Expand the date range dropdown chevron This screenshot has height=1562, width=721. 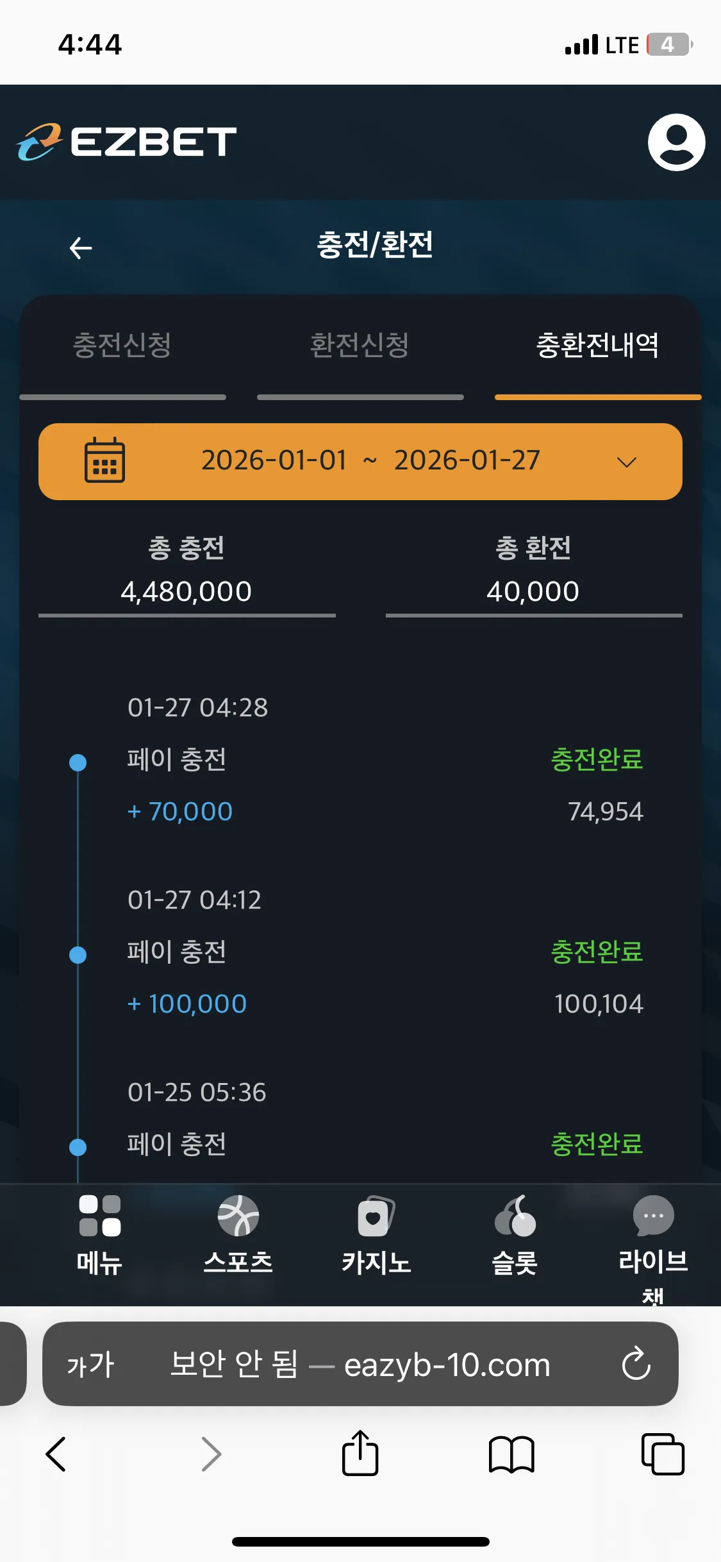pos(626,462)
